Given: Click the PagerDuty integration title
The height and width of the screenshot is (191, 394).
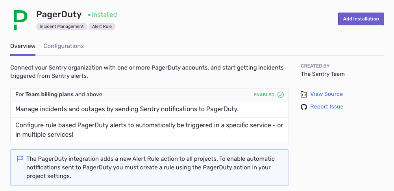Looking at the screenshot, I should pos(59,15).
